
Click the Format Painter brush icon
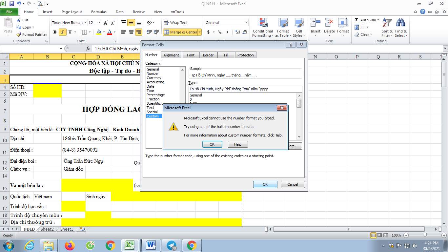click(19, 34)
